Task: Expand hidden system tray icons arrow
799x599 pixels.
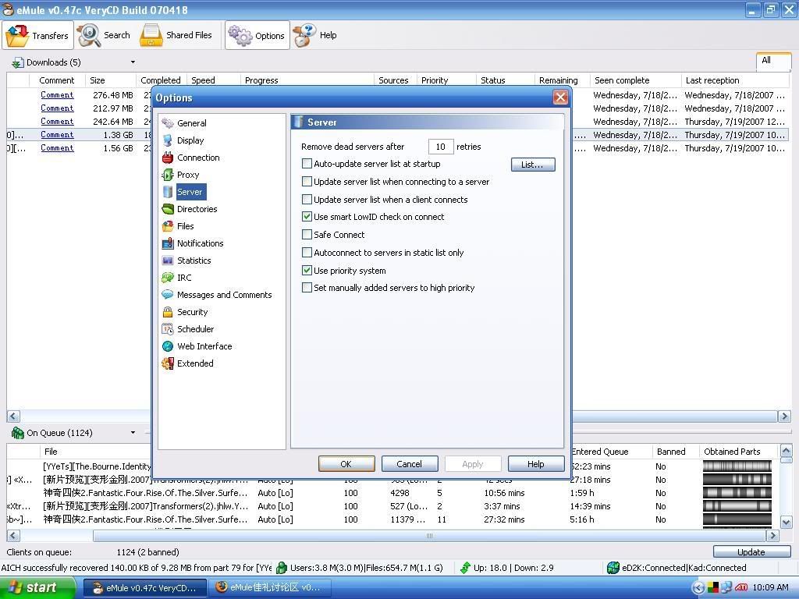Action: click(x=698, y=588)
